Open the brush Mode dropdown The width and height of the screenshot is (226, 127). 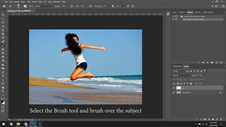click(x=44, y=6)
